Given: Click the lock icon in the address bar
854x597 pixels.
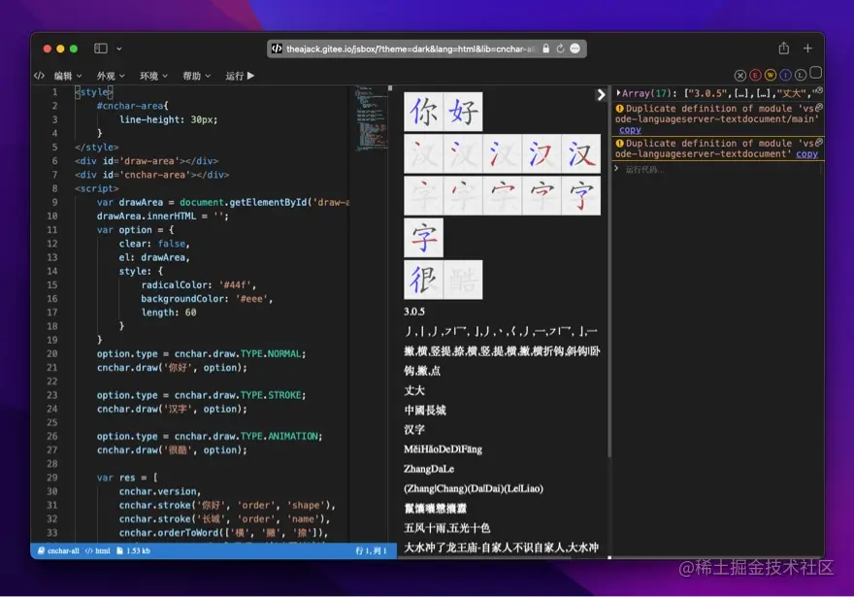Looking at the screenshot, I should (x=545, y=49).
